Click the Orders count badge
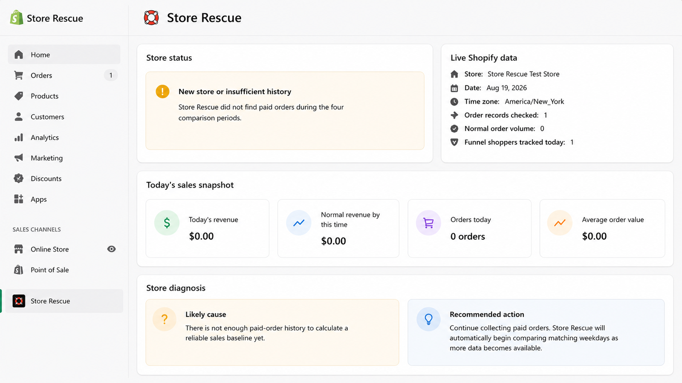 coord(111,75)
